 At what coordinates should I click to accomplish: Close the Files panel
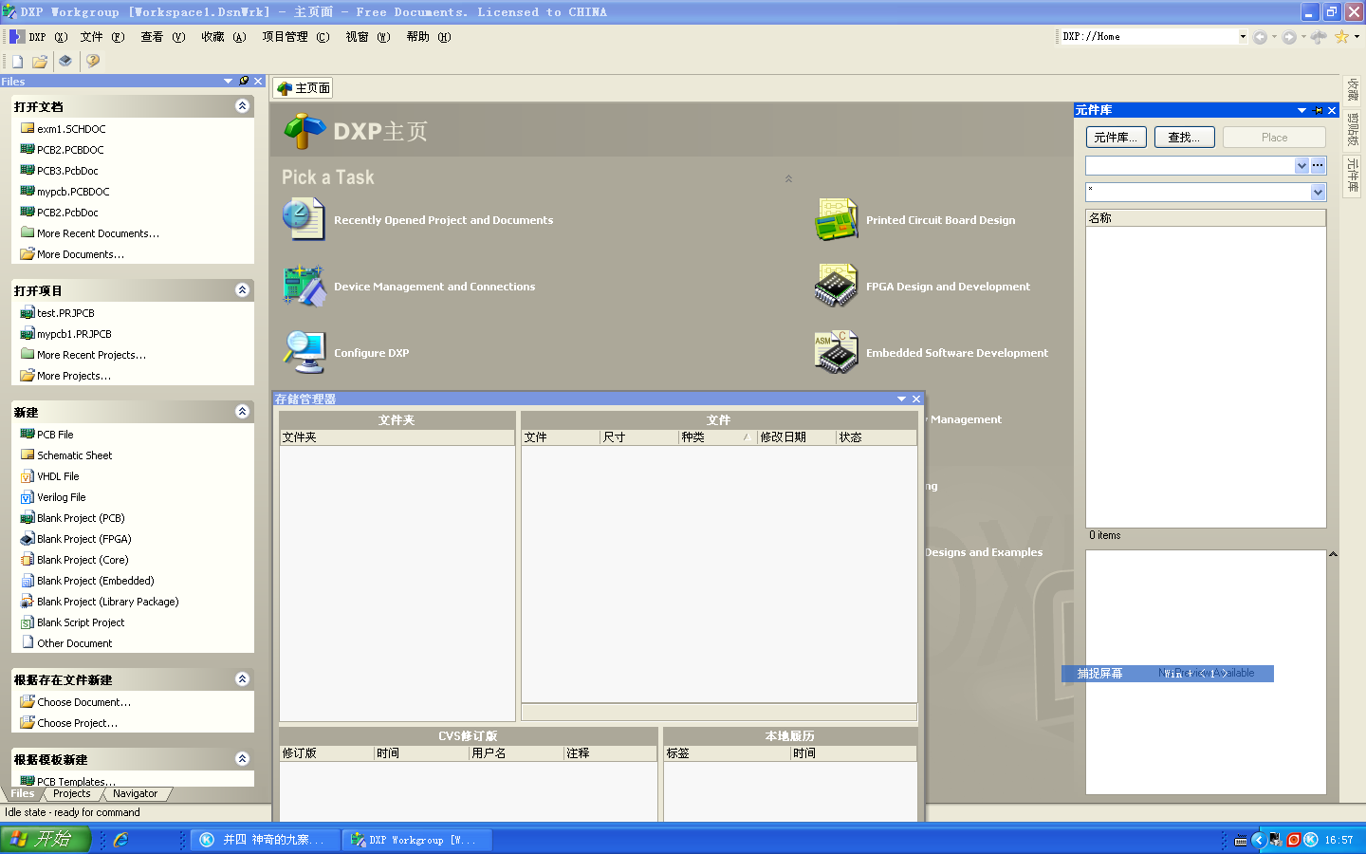coord(258,81)
